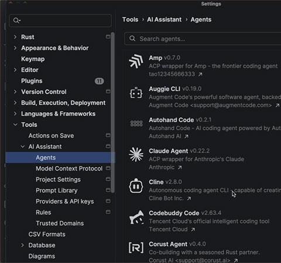Open the Plugins settings page
The width and height of the screenshot is (281, 263).
tap(32, 81)
